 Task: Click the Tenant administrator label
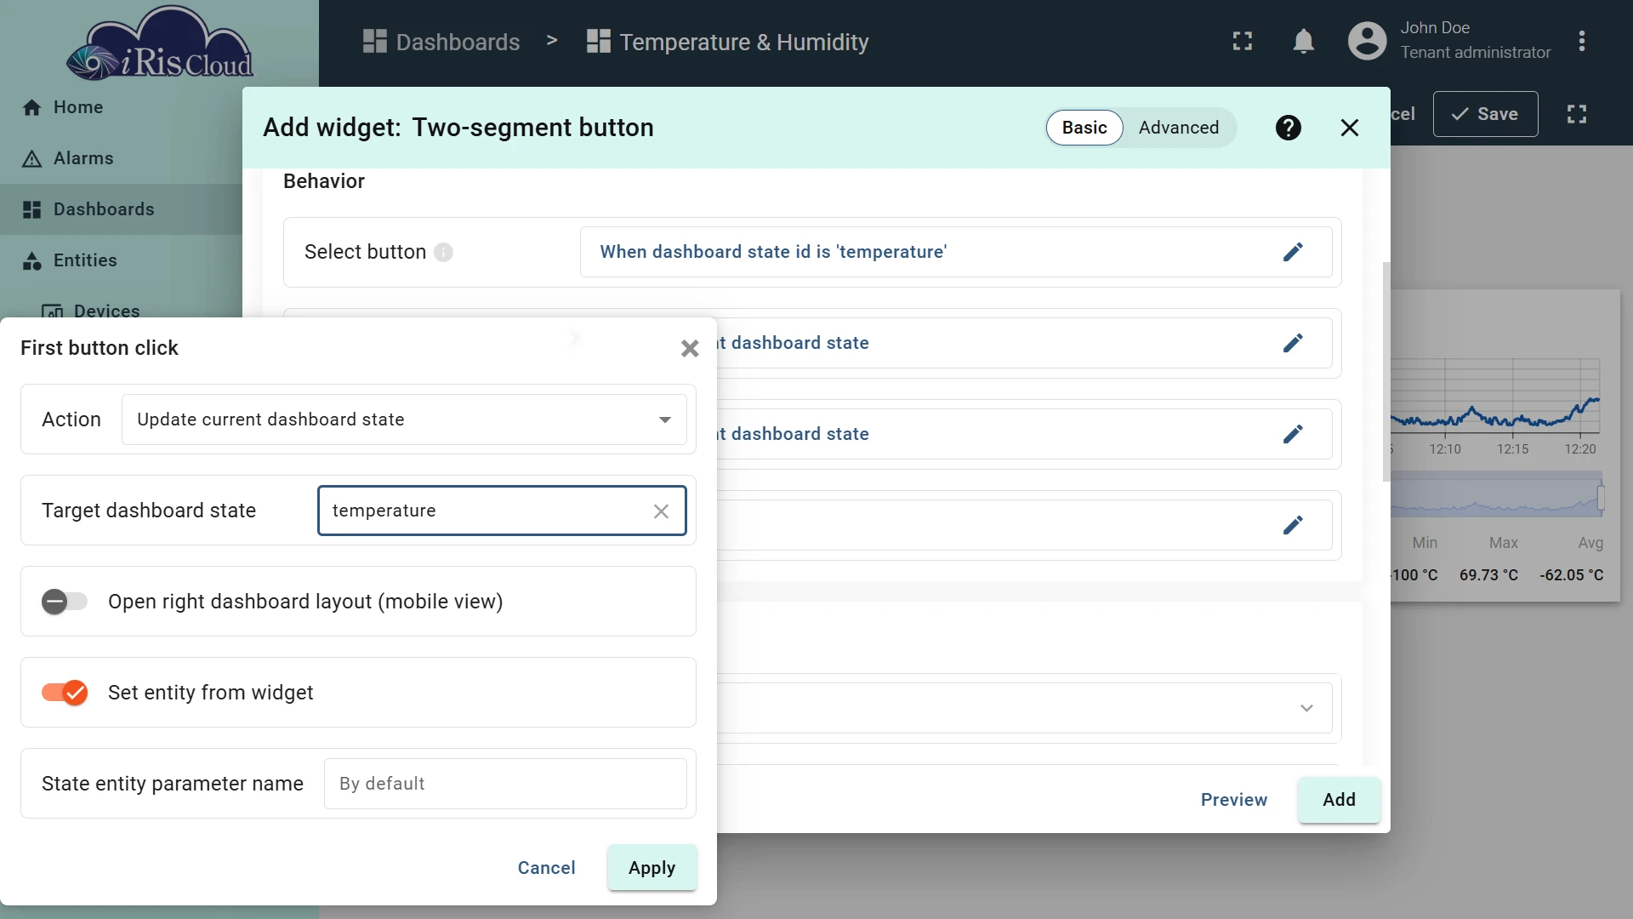(x=1476, y=53)
